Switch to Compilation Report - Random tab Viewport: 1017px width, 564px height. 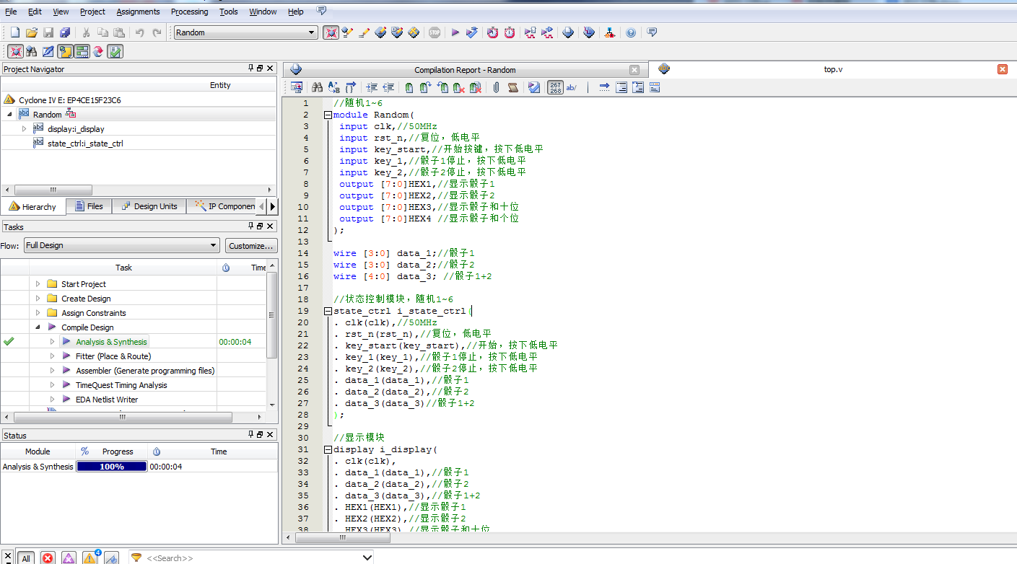click(x=465, y=70)
